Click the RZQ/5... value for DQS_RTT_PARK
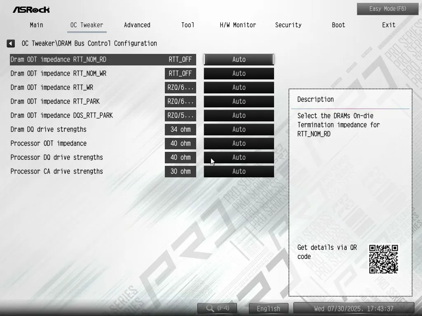 point(181,115)
